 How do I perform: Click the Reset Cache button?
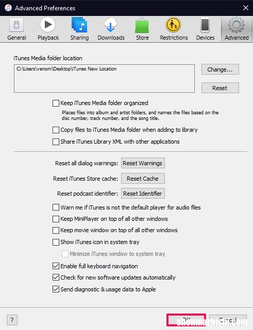143,179
